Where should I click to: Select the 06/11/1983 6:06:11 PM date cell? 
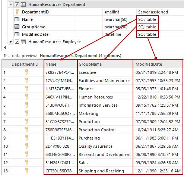[x=158, y=138]
